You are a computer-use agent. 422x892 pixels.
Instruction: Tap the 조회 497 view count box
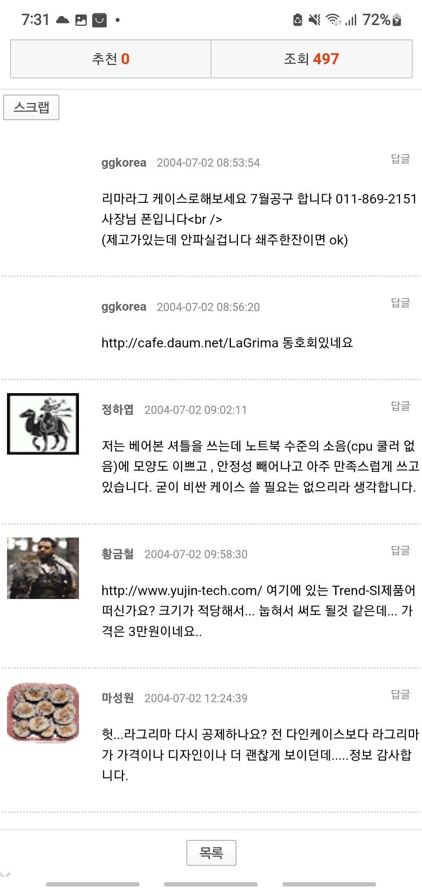click(x=311, y=59)
